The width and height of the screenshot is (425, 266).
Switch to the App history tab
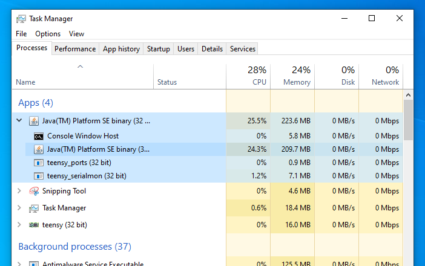(x=121, y=49)
